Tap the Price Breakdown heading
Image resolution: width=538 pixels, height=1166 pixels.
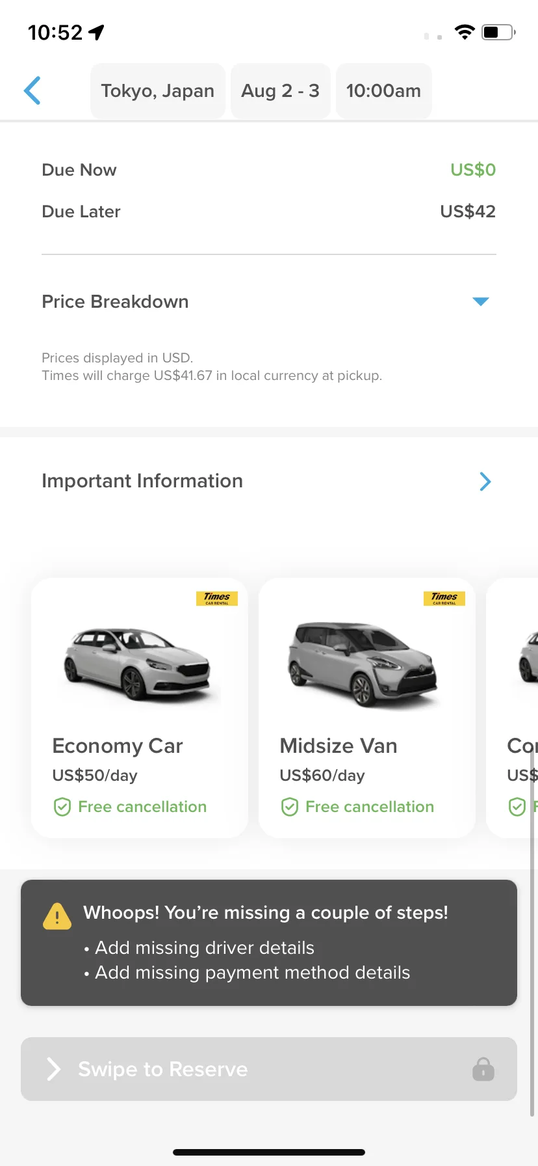pos(115,302)
